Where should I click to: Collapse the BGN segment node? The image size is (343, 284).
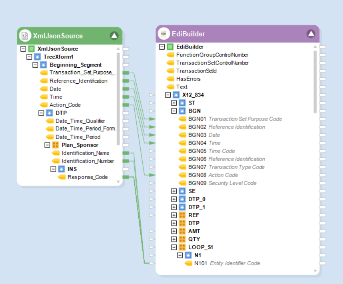point(174,111)
